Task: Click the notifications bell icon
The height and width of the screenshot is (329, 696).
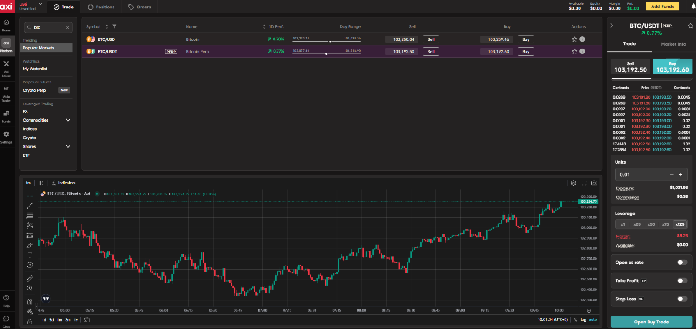Action: pos(693,7)
